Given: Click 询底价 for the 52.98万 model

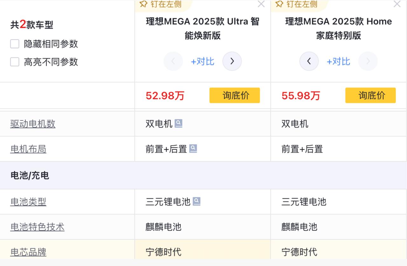Looking at the screenshot, I should pyautogui.click(x=235, y=95).
